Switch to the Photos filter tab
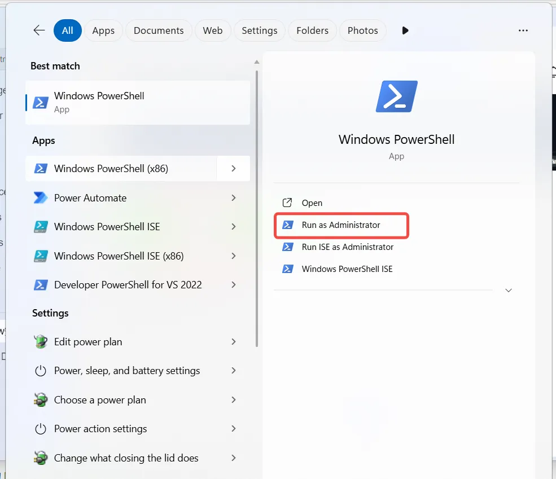 pyautogui.click(x=363, y=30)
